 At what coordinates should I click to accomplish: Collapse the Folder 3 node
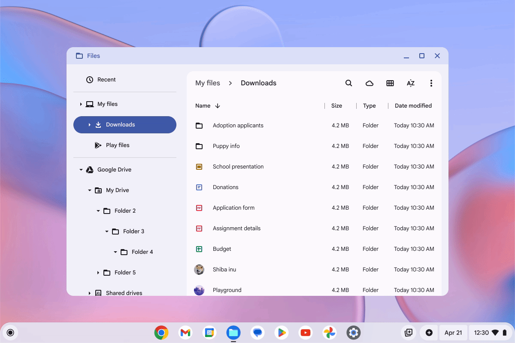click(x=106, y=232)
